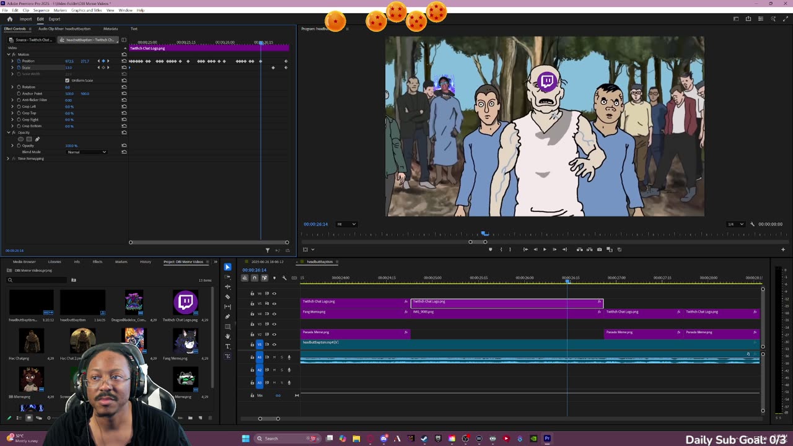This screenshot has height=446, width=793.
Task: Toggle Uniform Scale checkbox
Action: point(67,81)
